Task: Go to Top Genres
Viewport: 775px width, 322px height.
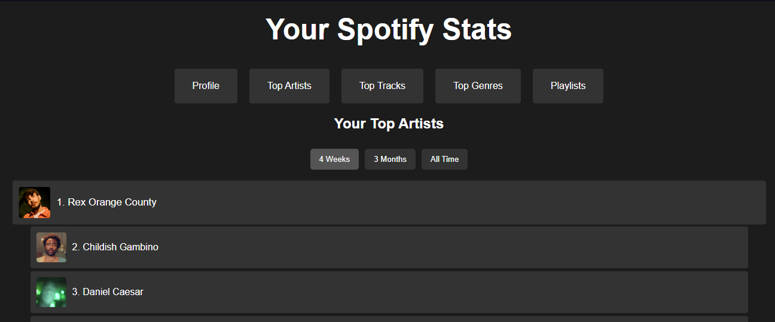Action: coord(478,86)
